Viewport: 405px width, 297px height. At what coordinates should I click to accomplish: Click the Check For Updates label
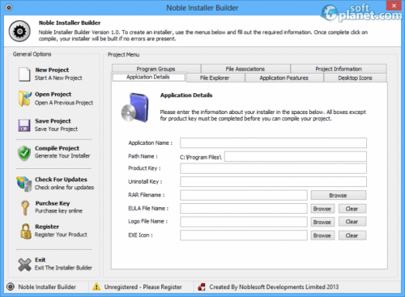61,180
